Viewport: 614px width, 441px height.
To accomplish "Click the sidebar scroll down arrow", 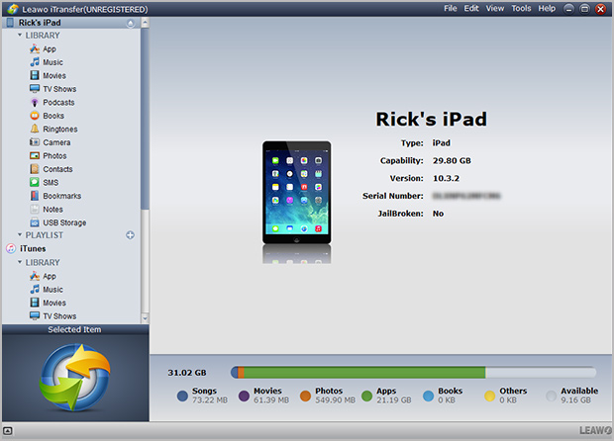I will click(x=145, y=318).
